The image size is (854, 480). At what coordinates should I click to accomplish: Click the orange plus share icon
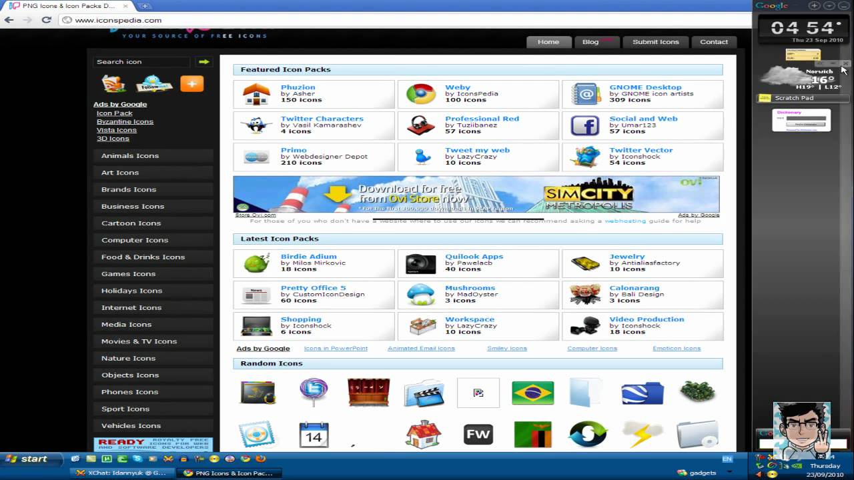click(192, 83)
